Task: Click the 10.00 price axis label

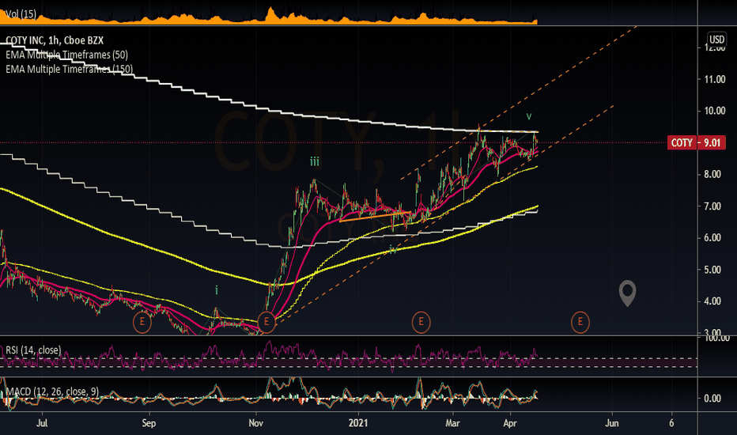Action: click(714, 111)
